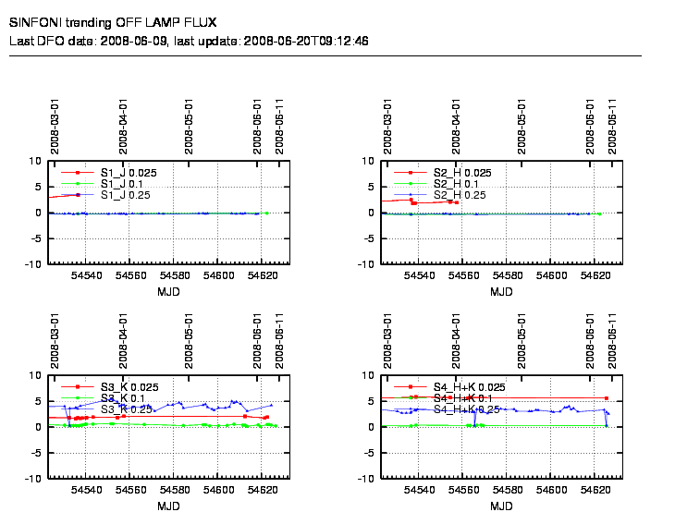The image size is (675, 512).
Task: Click the MJD axis label below the S4_H+K plot
Action: tap(501, 506)
